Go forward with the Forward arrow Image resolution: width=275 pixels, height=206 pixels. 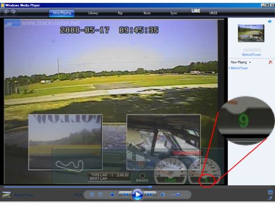pyautogui.click(x=14, y=12)
